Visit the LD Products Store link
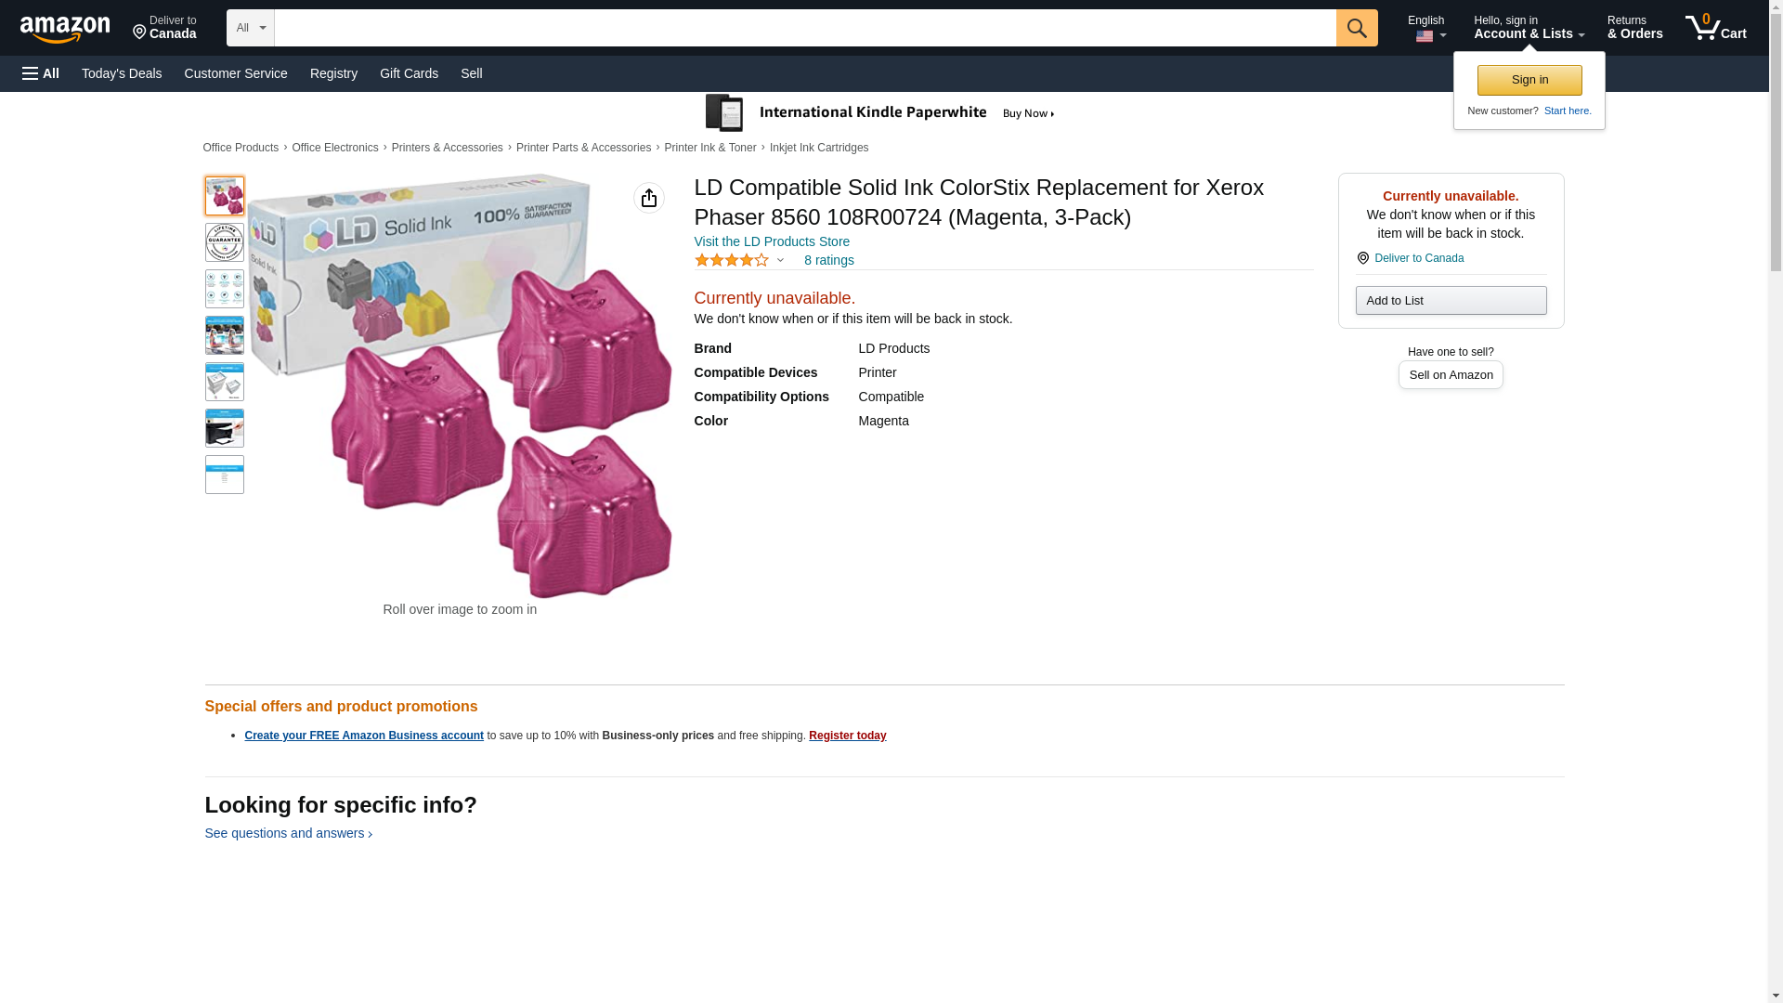1783x1003 pixels. pyautogui.click(x=772, y=241)
